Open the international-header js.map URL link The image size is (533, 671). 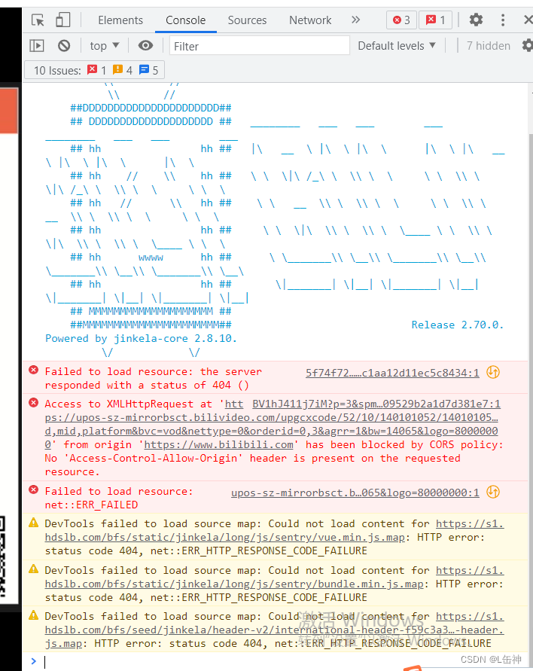point(274,630)
